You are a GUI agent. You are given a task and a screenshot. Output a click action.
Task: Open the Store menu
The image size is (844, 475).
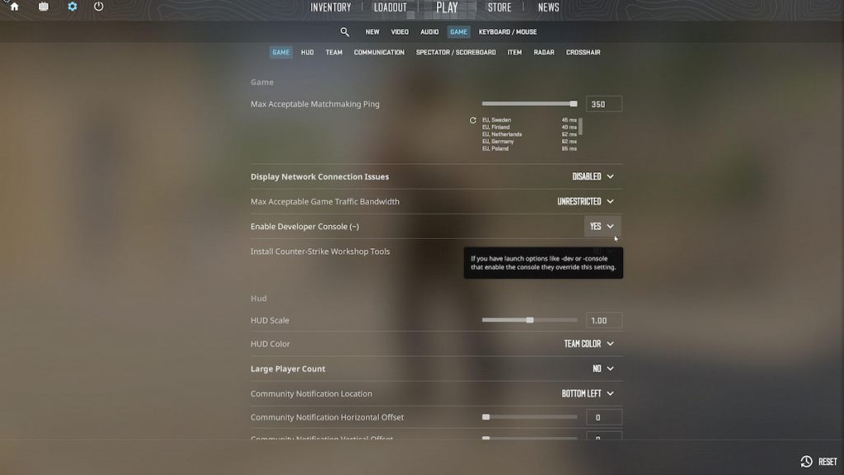499,7
